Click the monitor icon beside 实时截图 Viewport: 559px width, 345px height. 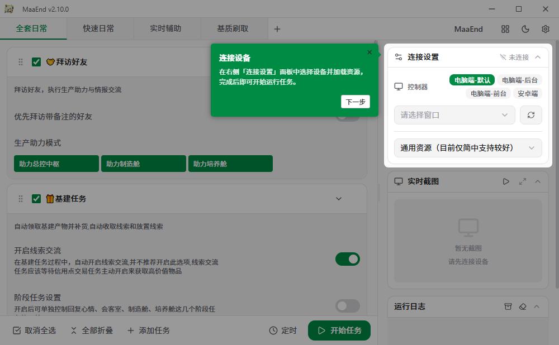pyautogui.click(x=399, y=181)
